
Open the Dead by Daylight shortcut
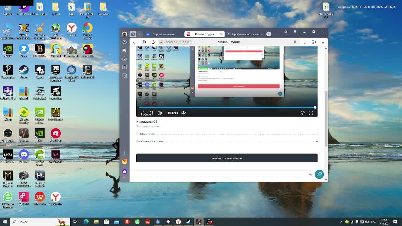[x=40, y=179]
